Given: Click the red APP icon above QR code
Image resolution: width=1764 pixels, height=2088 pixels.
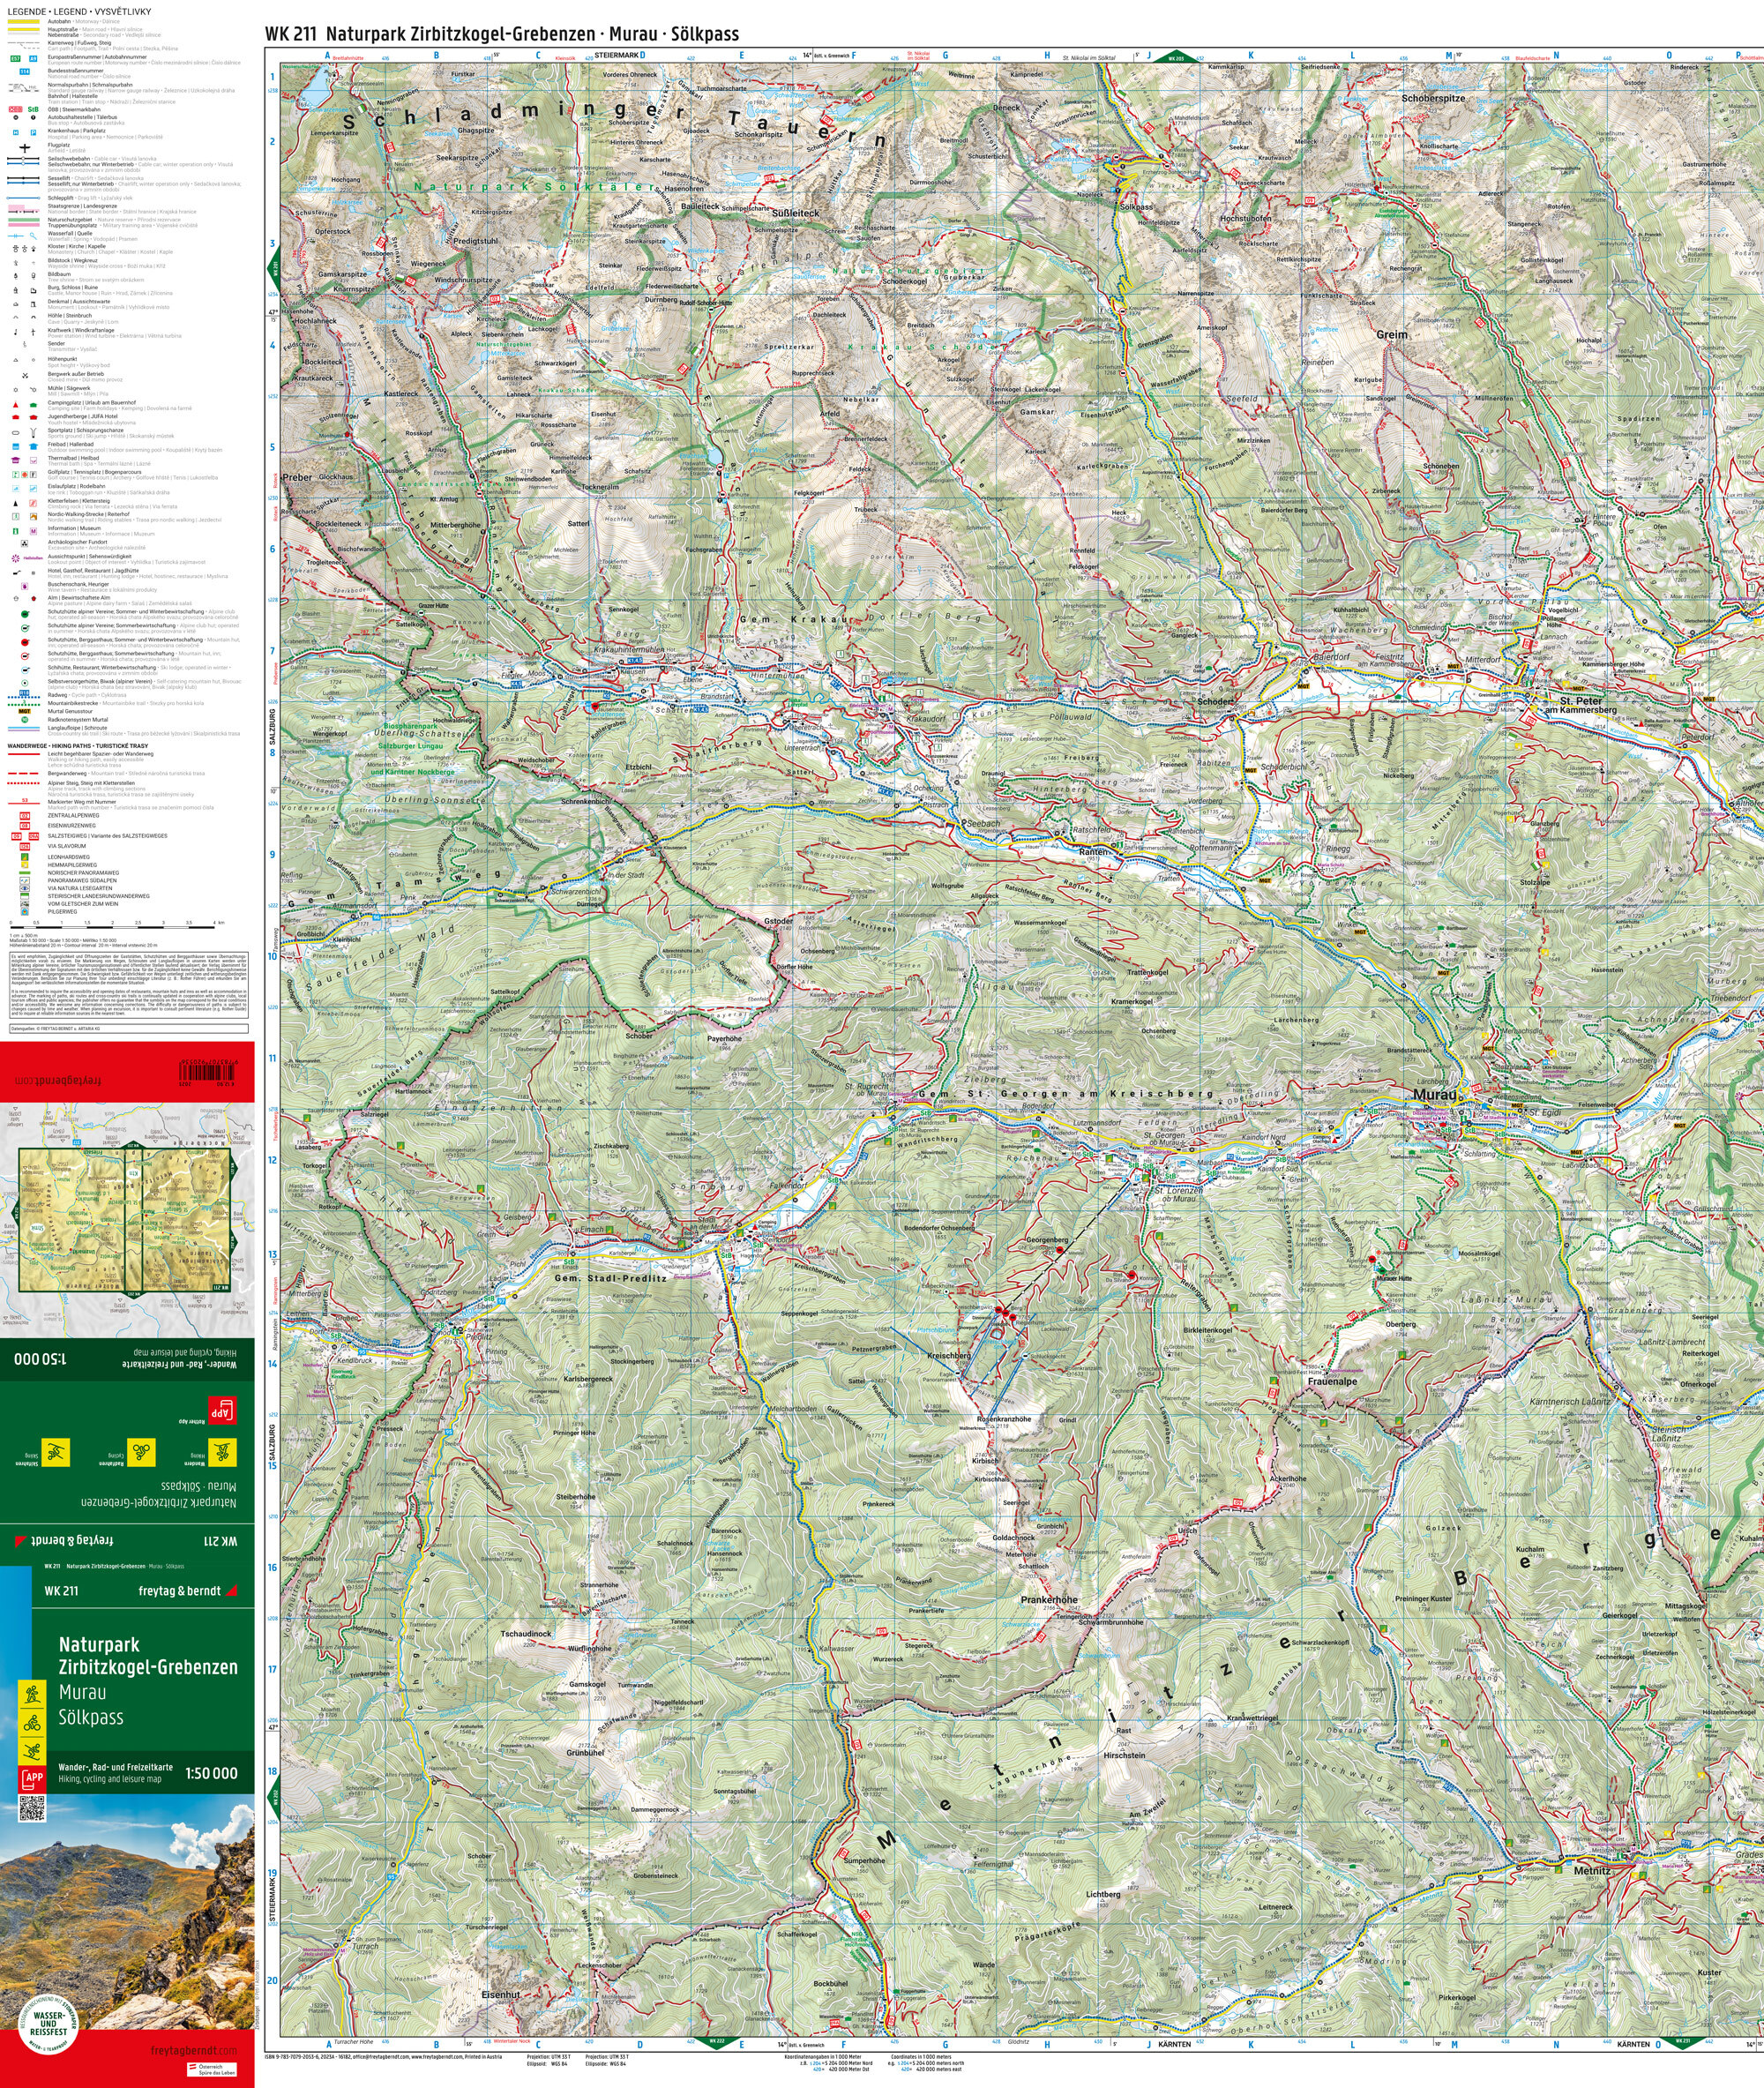Looking at the screenshot, I should click(33, 1779).
